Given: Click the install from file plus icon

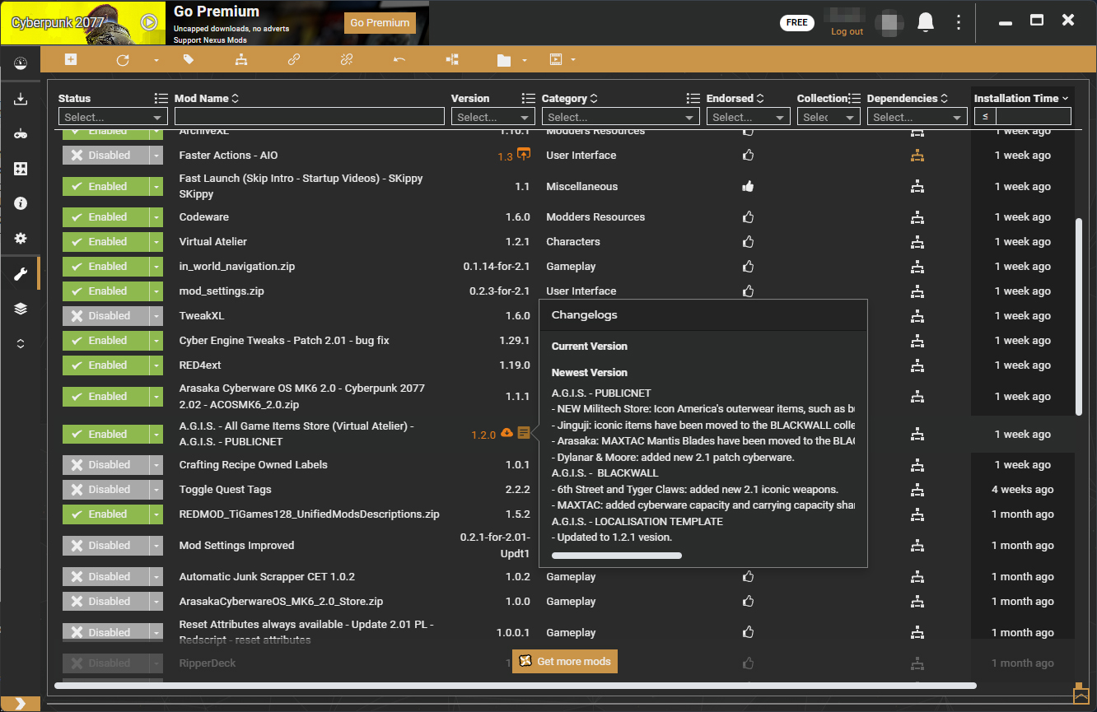Looking at the screenshot, I should pos(71,59).
